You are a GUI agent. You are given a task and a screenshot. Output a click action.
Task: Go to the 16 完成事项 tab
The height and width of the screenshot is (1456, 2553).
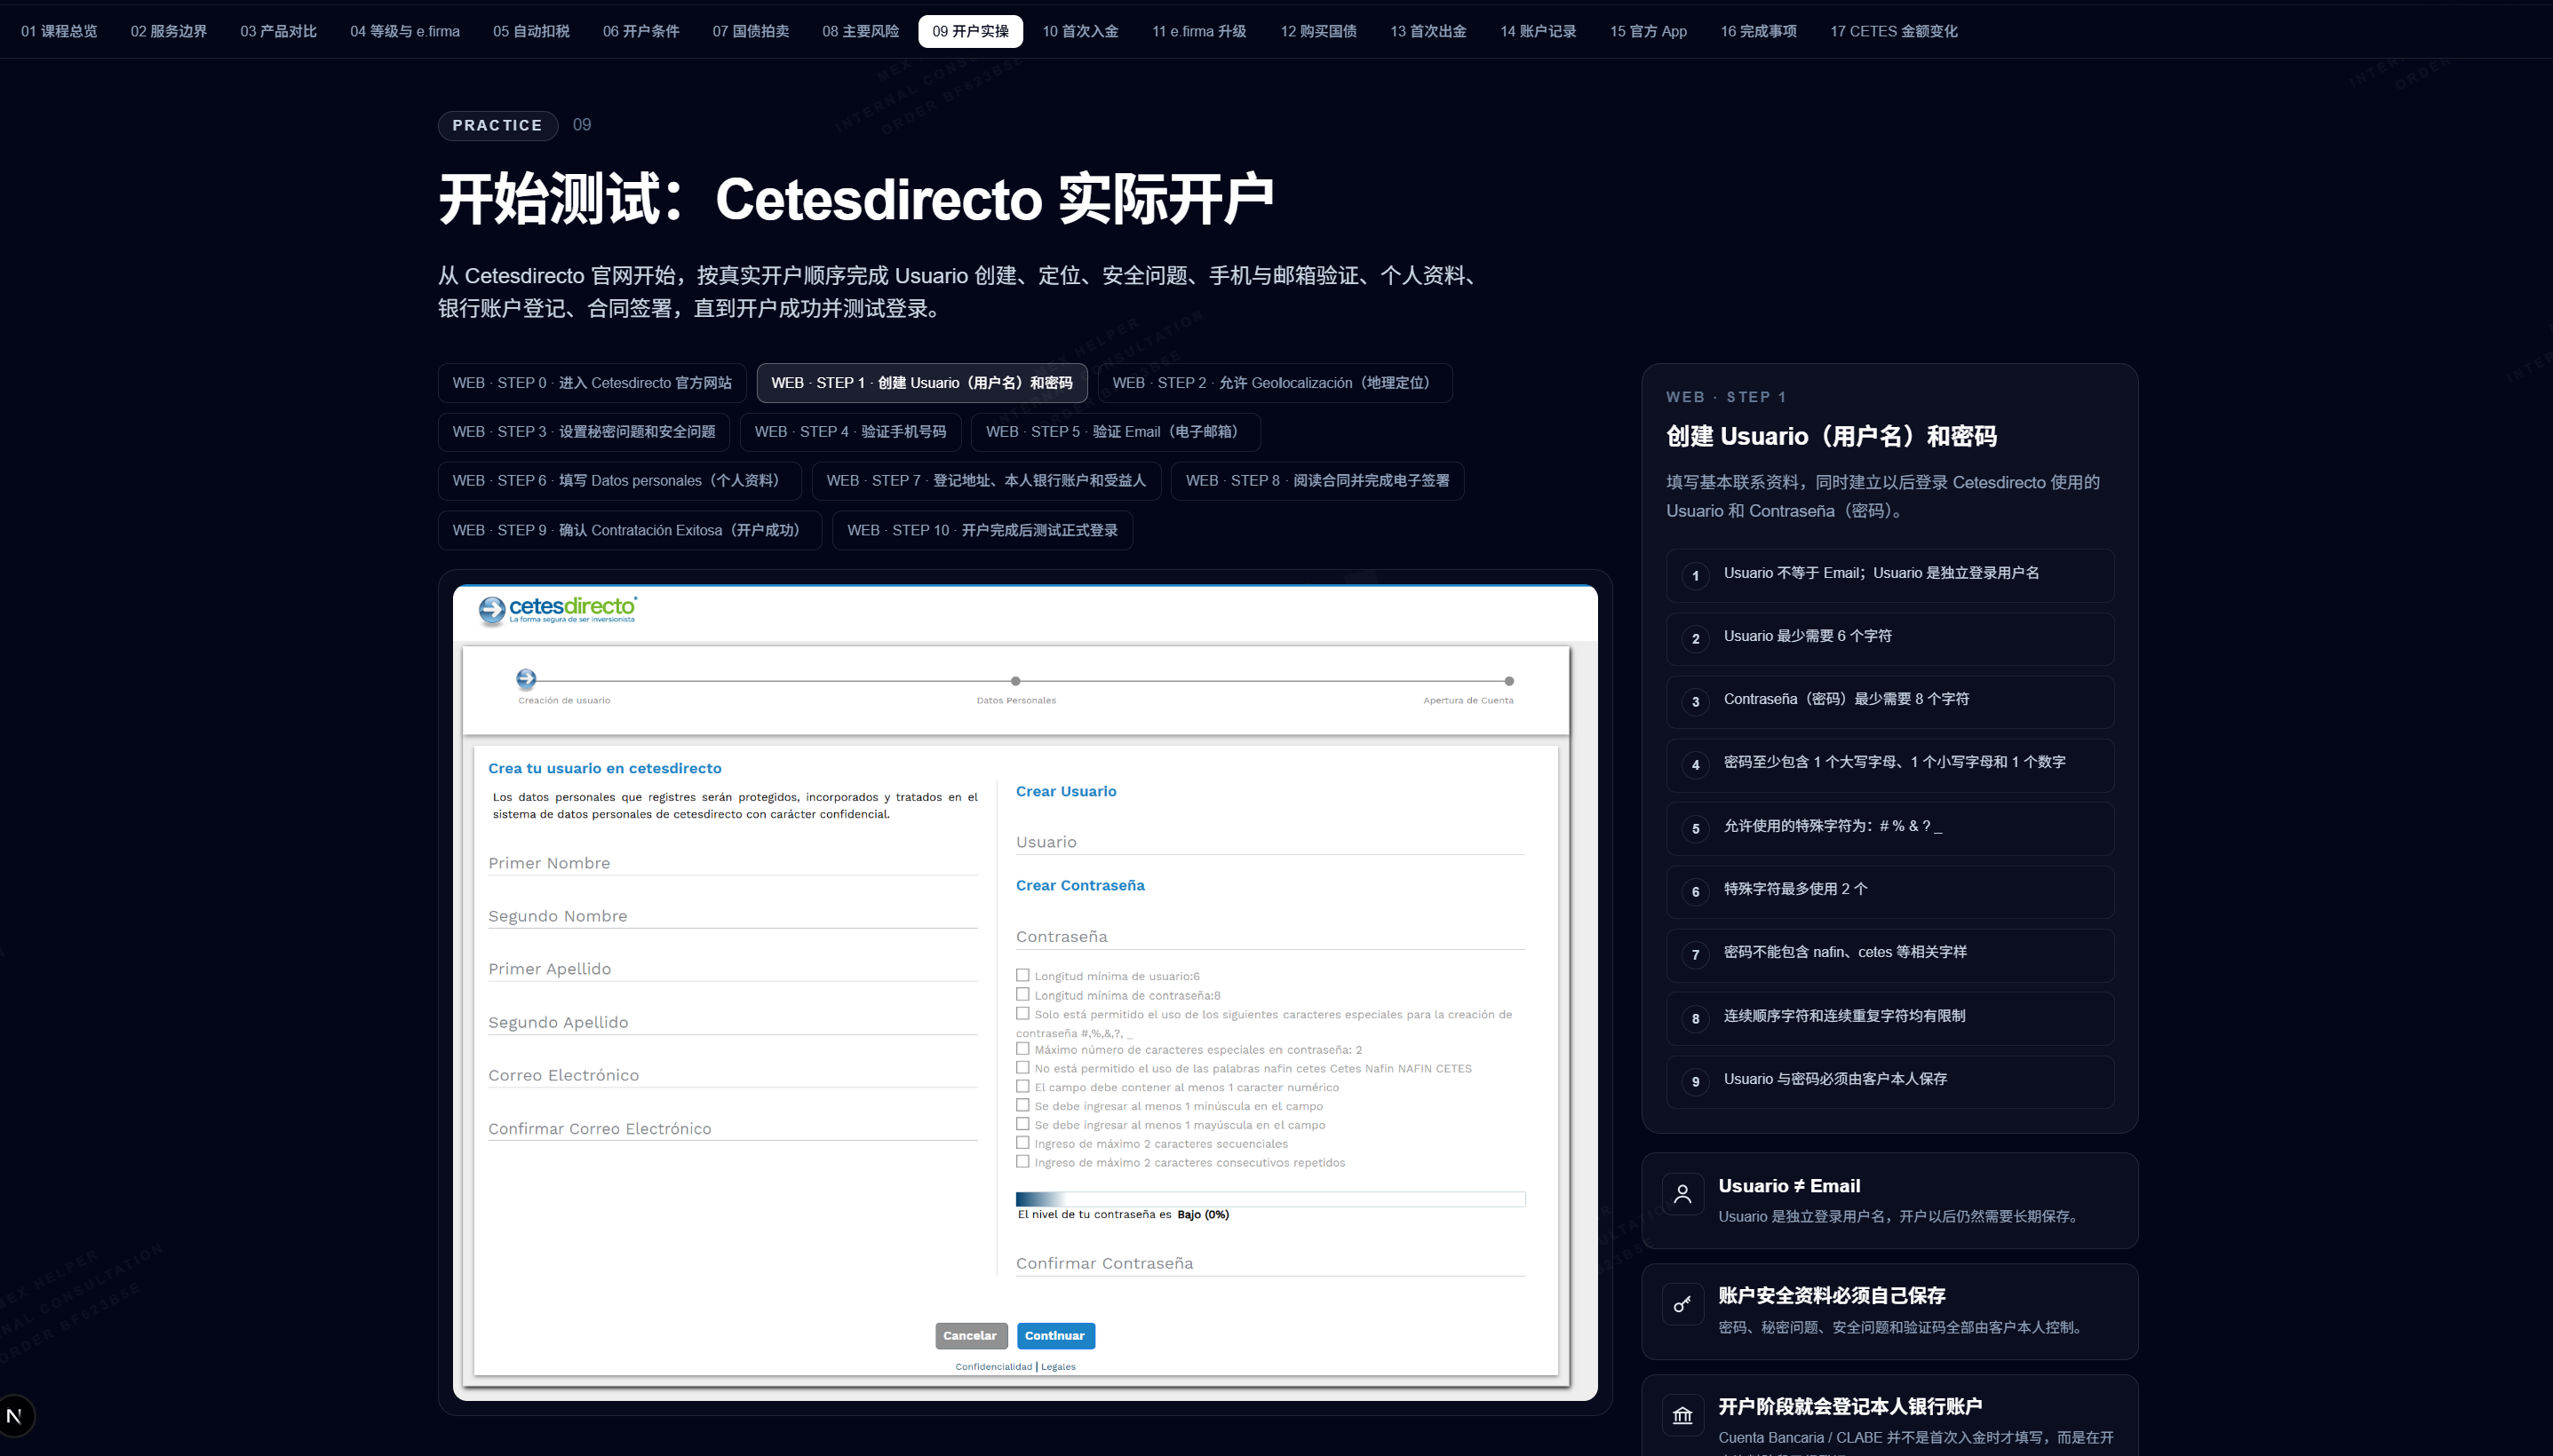click(1759, 31)
